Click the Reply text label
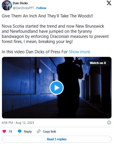Viewport: 114px width, 144px height. (28, 131)
